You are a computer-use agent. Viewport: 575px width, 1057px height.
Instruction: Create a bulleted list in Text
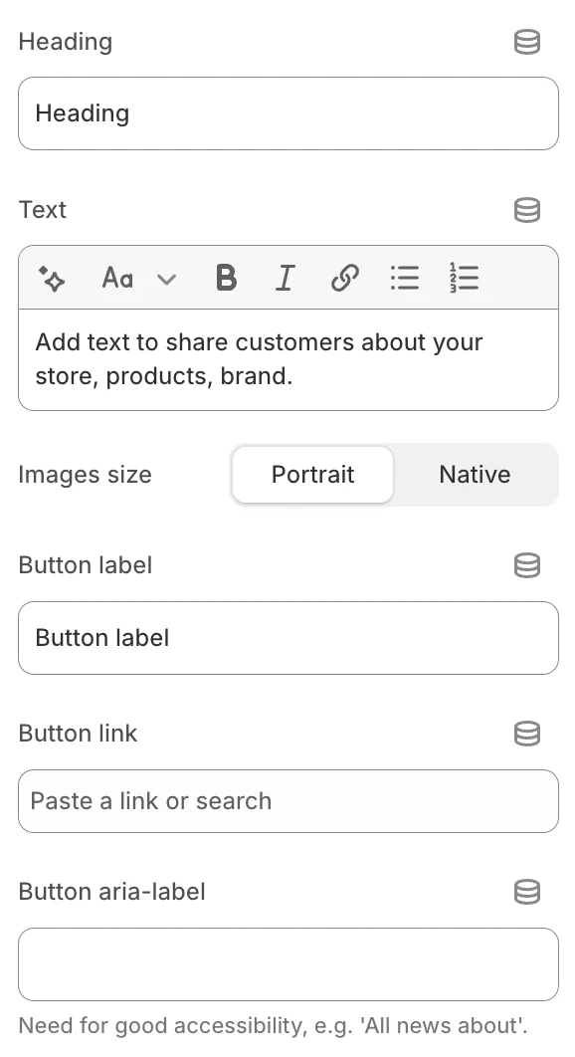405,278
